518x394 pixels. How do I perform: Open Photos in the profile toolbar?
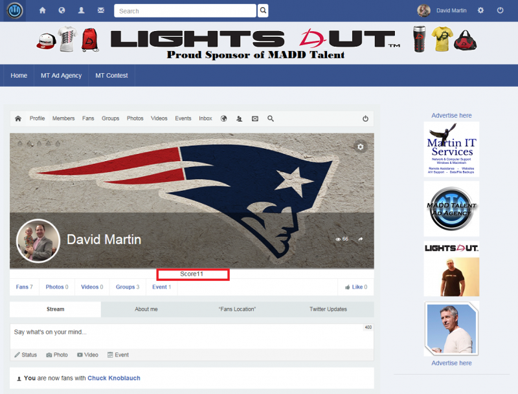(x=135, y=118)
